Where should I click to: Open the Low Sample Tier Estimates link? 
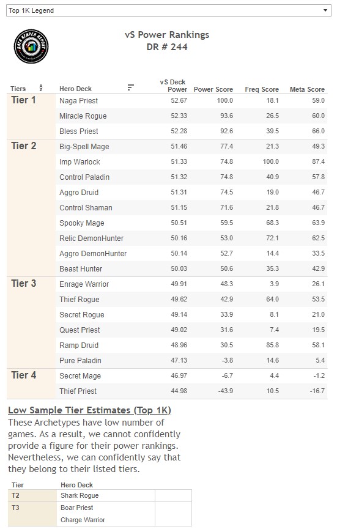pyautogui.click(x=89, y=410)
